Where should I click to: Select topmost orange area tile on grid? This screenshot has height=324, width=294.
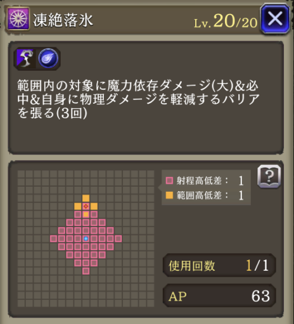(x=86, y=198)
